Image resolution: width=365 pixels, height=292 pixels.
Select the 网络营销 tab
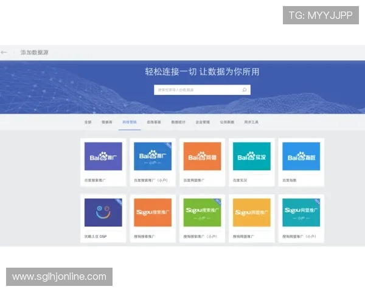[130, 122]
